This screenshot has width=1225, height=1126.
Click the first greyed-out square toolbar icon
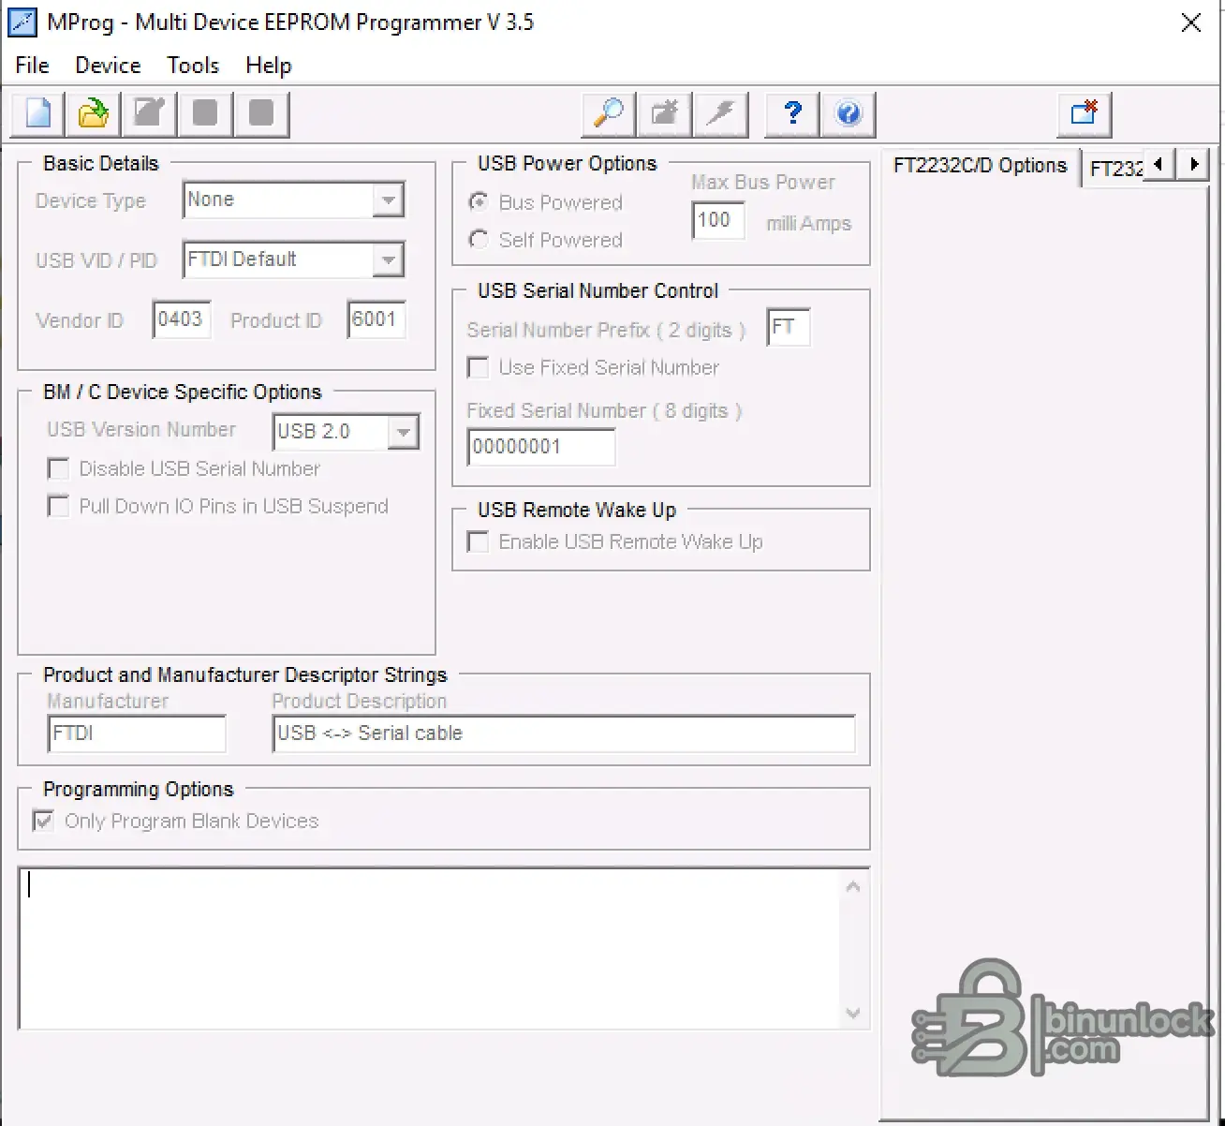coord(205,114)
